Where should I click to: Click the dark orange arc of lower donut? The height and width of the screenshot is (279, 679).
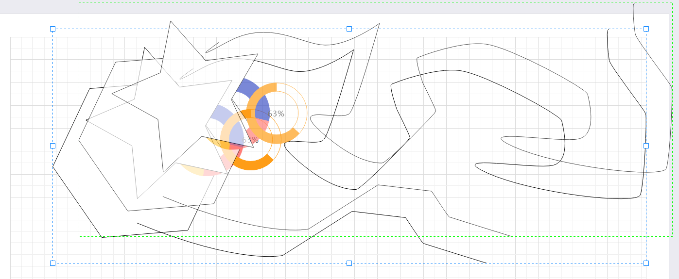point(253,164)
